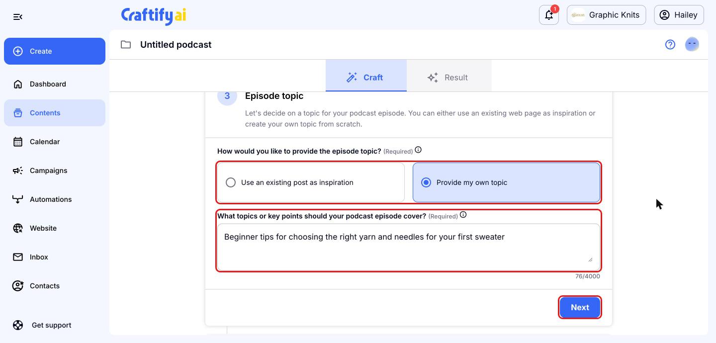Image resolution: width=716 pixels, height=343 pixels.
Task: Click the text area resize handle
Action: pyautogui.click(x=590, y=259)
